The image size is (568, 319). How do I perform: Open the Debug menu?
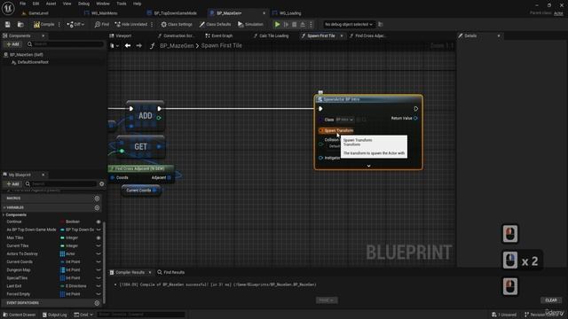[83, 4]
